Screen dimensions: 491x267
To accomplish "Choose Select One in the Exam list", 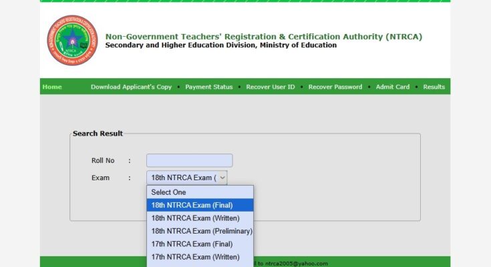I will coord(200,192).
